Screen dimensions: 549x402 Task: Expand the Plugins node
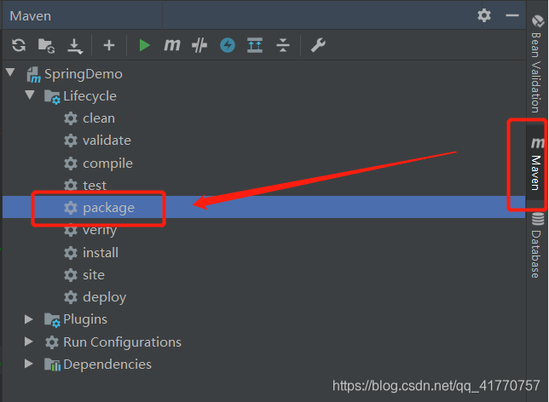coord(29,319)
